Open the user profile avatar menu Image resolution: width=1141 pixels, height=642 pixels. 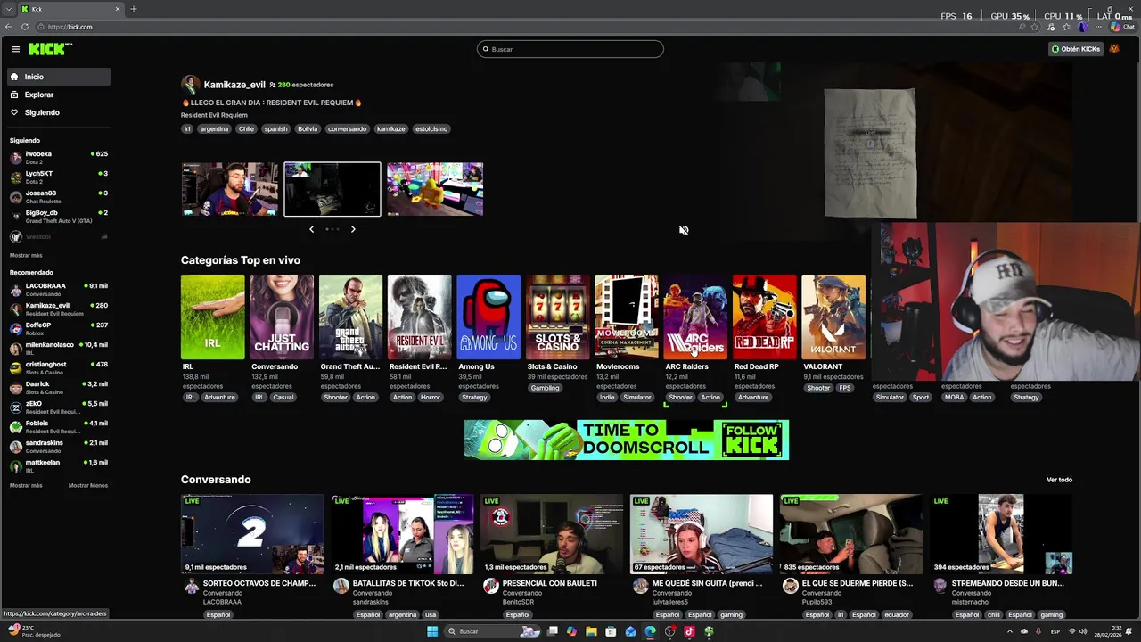click(x=1114, y=49)
